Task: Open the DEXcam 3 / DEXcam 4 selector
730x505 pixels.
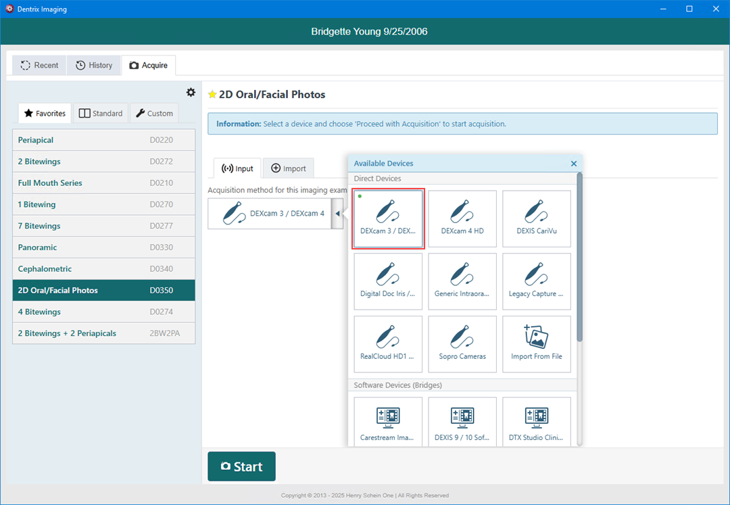Action: coord(270,214)
